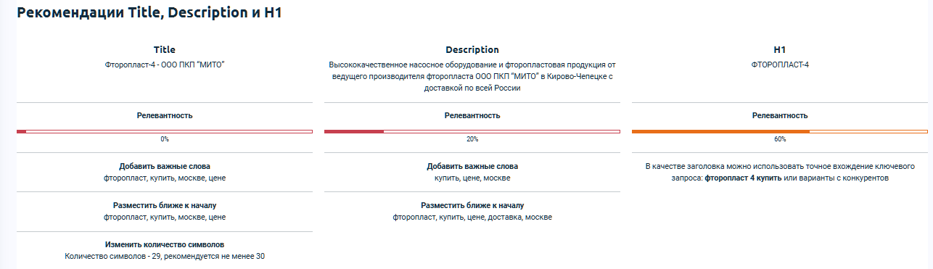
Task: Click "Изменить количество символов" recommendation
Action: pyautogui.click(x=165, y=244)
